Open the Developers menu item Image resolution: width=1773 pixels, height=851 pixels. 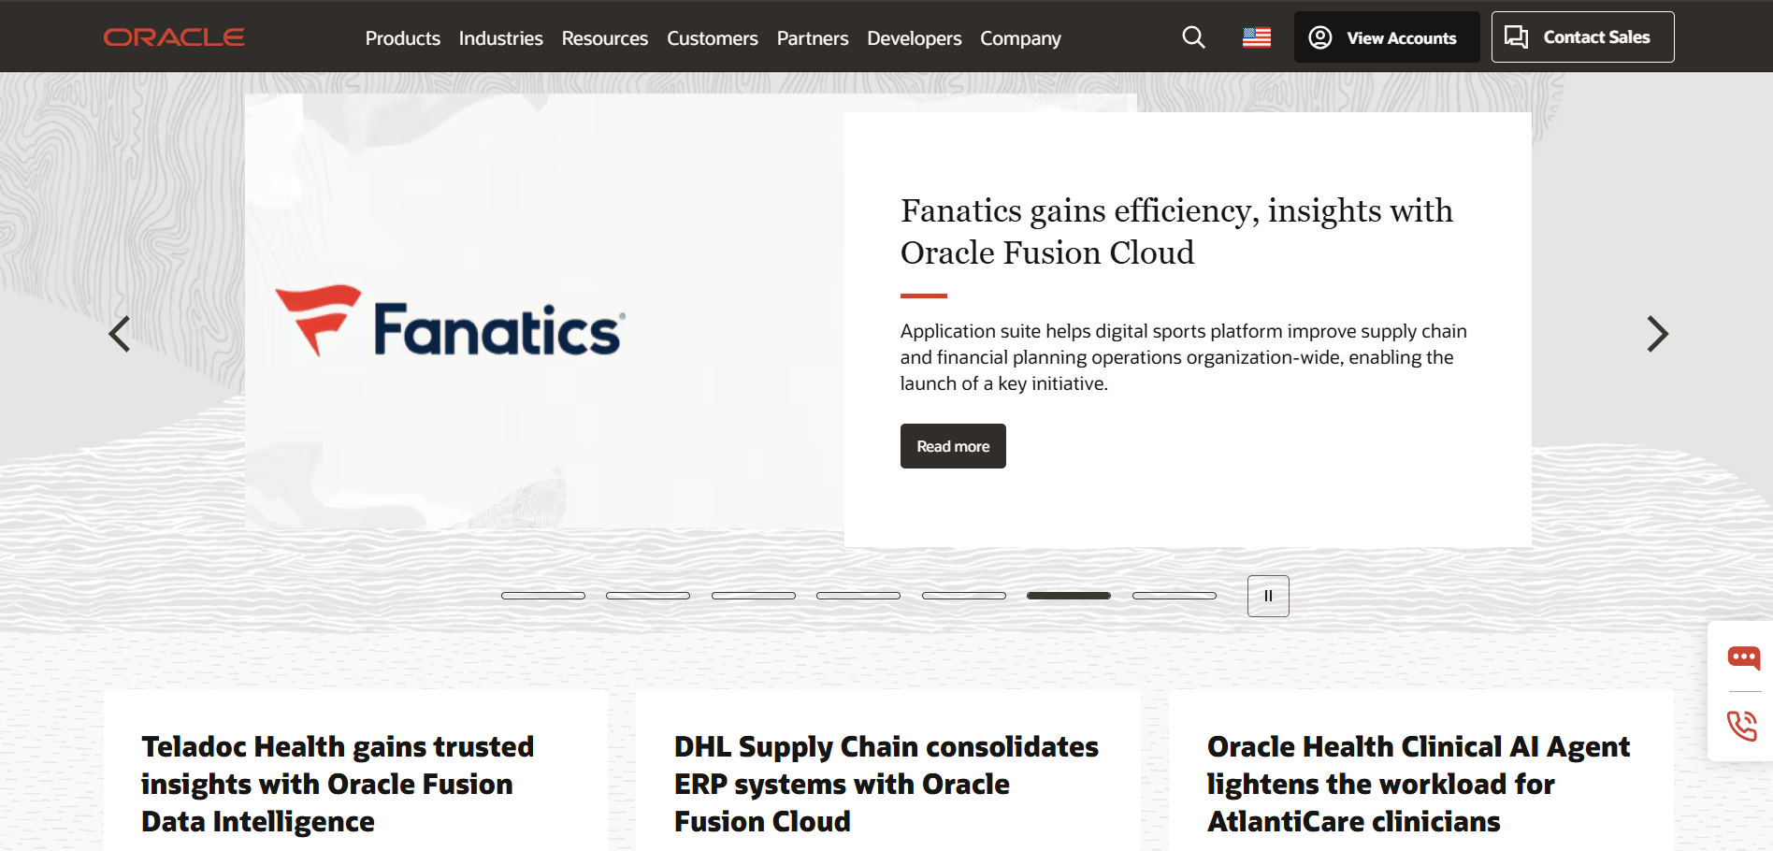[914, 38]
